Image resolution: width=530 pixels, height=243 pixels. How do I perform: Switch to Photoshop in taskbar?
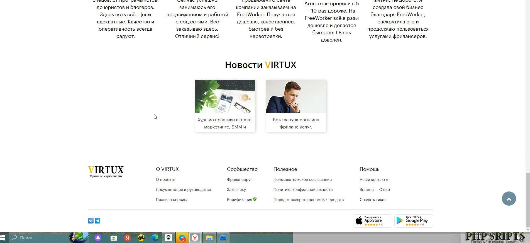223,238
